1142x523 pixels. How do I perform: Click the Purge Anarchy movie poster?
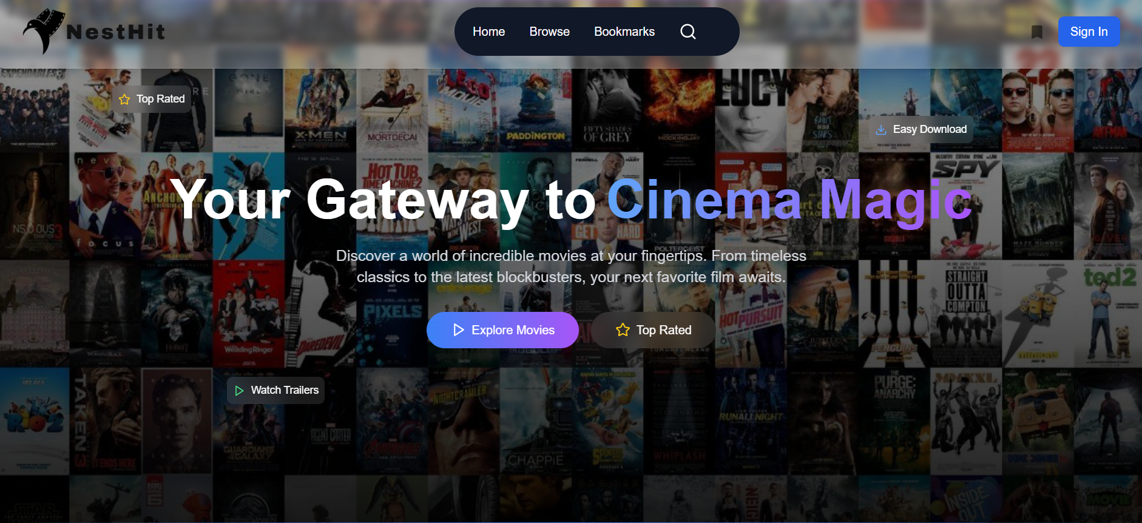point(894,421)
